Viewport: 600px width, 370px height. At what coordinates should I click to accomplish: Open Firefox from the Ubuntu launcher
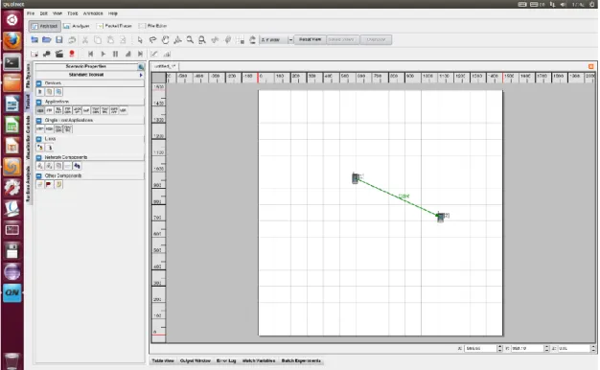click(x=12, y=40)
